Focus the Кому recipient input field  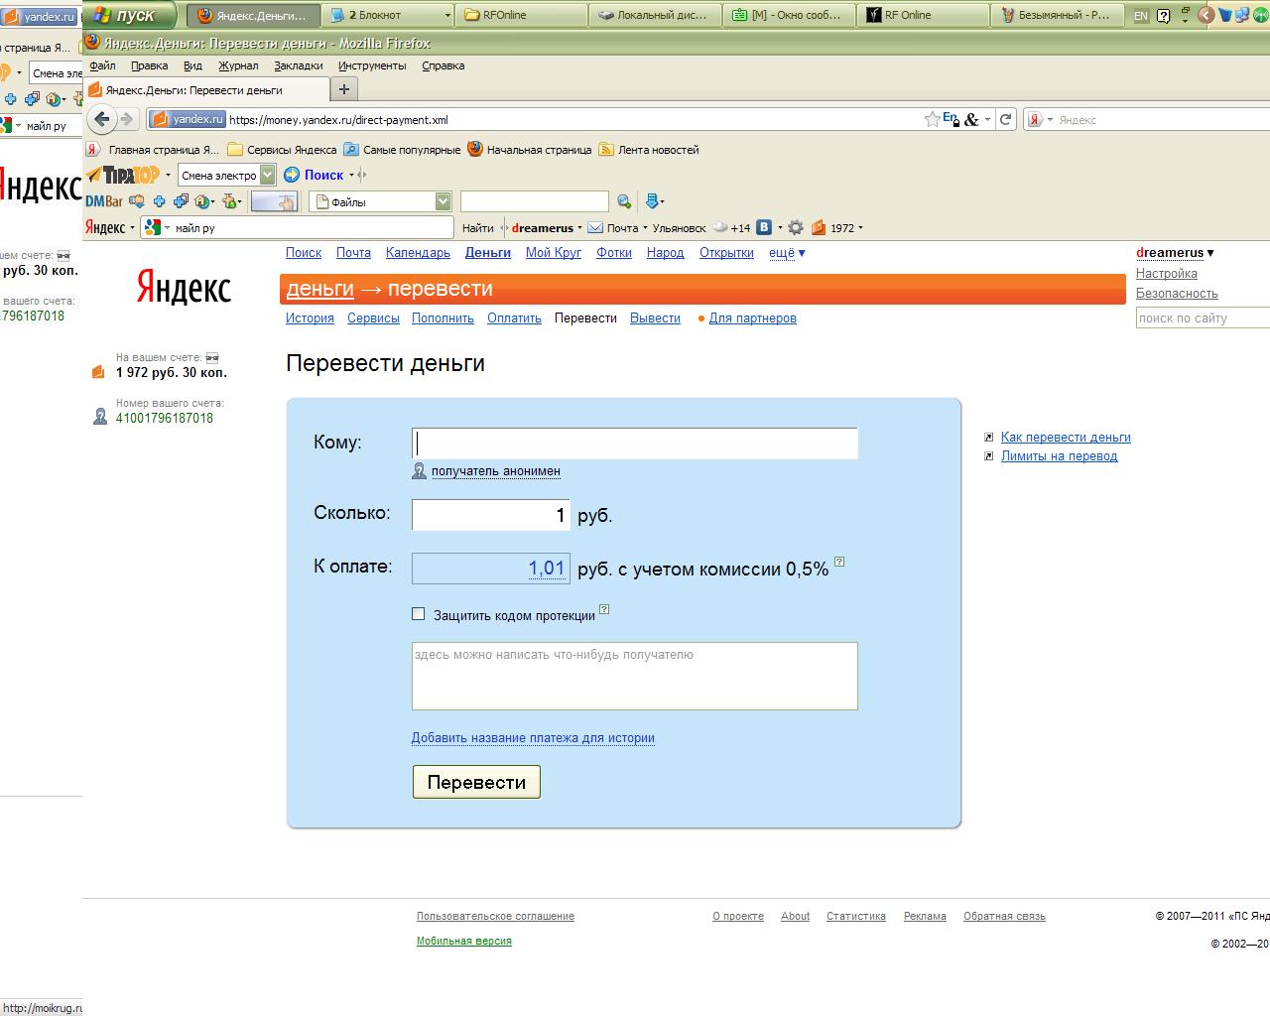click(634, 443)
